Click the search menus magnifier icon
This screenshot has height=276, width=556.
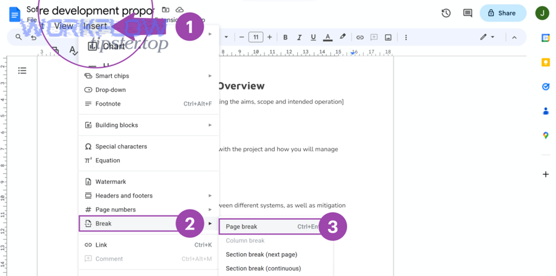coord(19,37)
